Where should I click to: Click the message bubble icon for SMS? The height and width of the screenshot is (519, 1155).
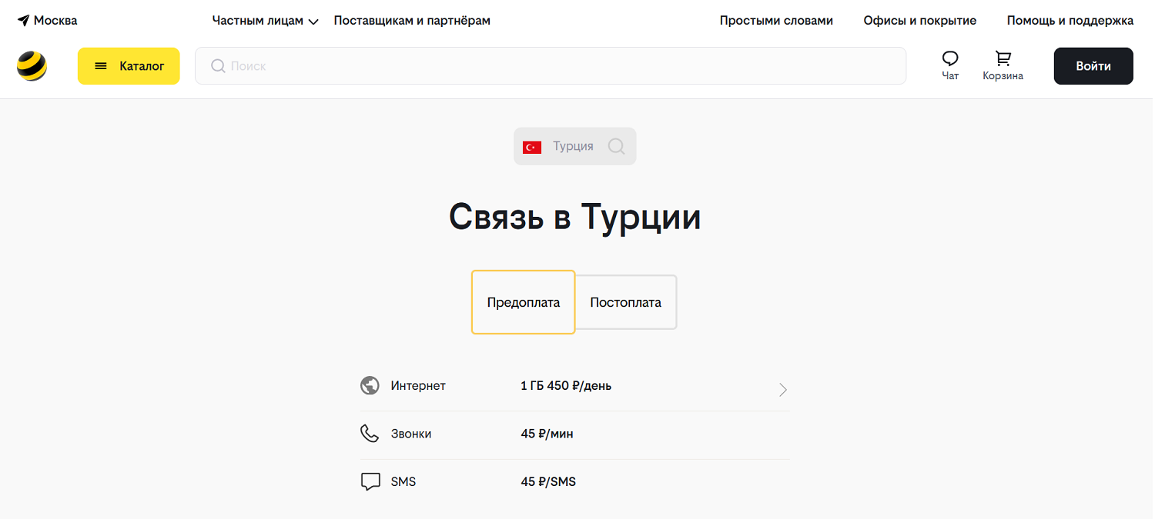tap(370, 482)
